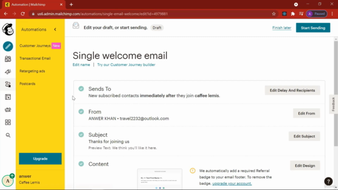Click the 'Thanks for joining us' subject text

(x=109, y=141)
